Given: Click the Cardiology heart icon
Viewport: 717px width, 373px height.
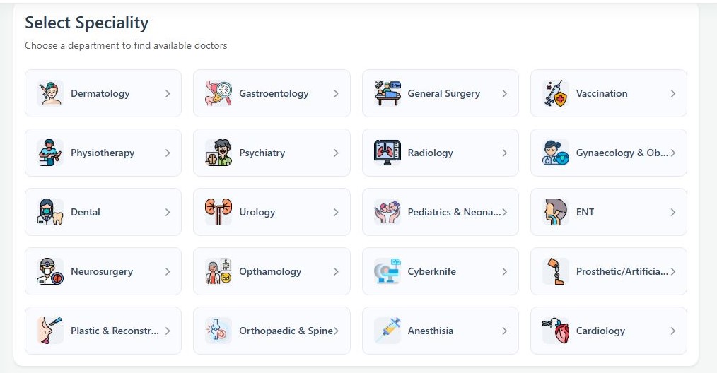Looking at the screenshot, I should [556, 331].
